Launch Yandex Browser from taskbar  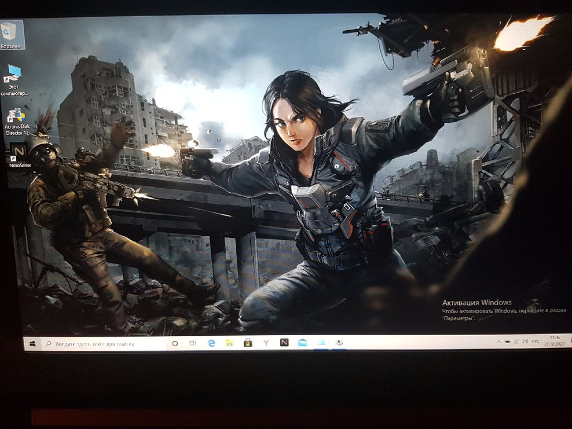[266, 343]
